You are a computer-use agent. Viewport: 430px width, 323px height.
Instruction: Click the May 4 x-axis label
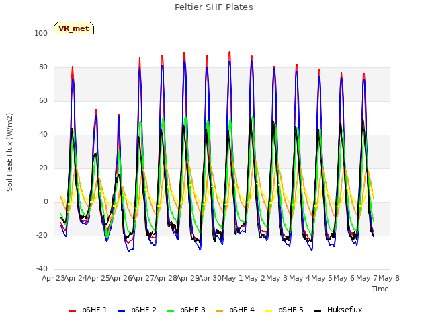coord(300,278)
